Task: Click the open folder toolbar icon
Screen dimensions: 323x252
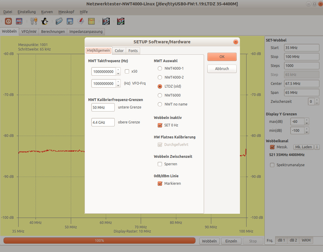Action: click(x=59, y=21)
